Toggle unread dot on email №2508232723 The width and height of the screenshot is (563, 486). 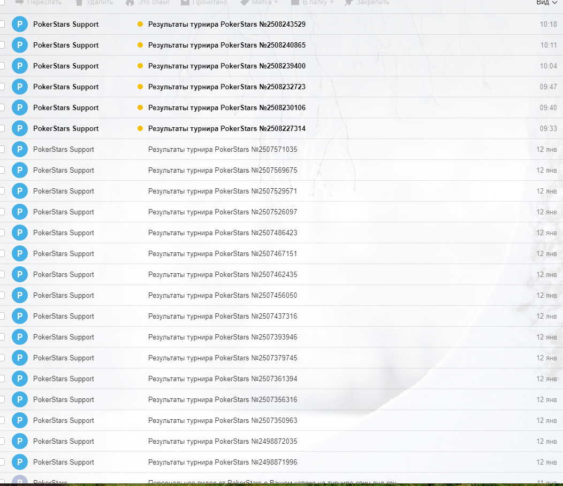(x=140, y=87)
